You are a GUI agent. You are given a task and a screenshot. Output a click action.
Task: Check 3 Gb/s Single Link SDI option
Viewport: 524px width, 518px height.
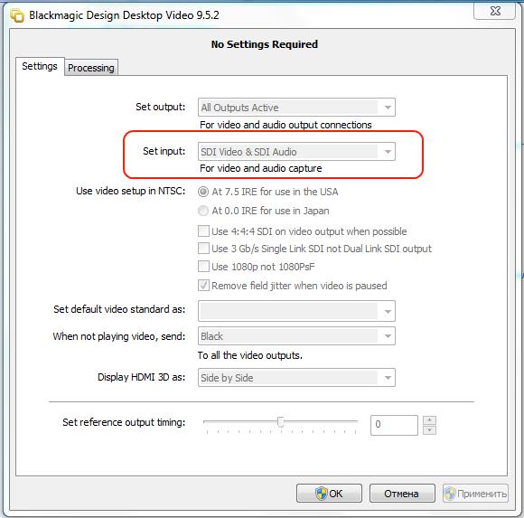click(203, 249)
